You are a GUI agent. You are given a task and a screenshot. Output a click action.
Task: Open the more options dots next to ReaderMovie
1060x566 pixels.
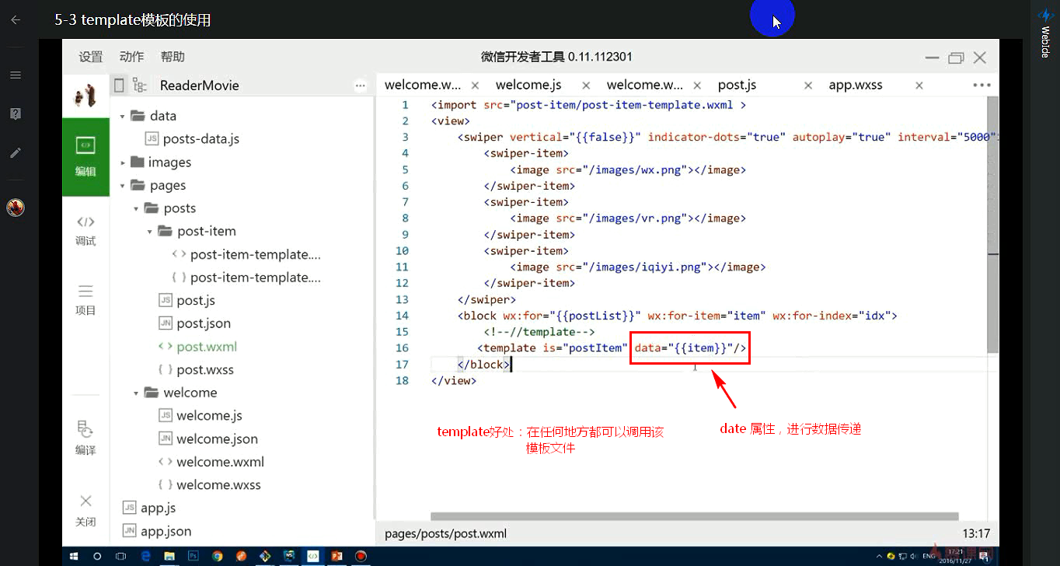(x=360, y=86)
